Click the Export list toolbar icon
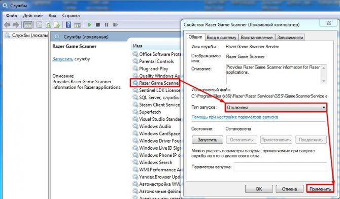This screenshot has height=199, width=340. click(x=57, y=25)
